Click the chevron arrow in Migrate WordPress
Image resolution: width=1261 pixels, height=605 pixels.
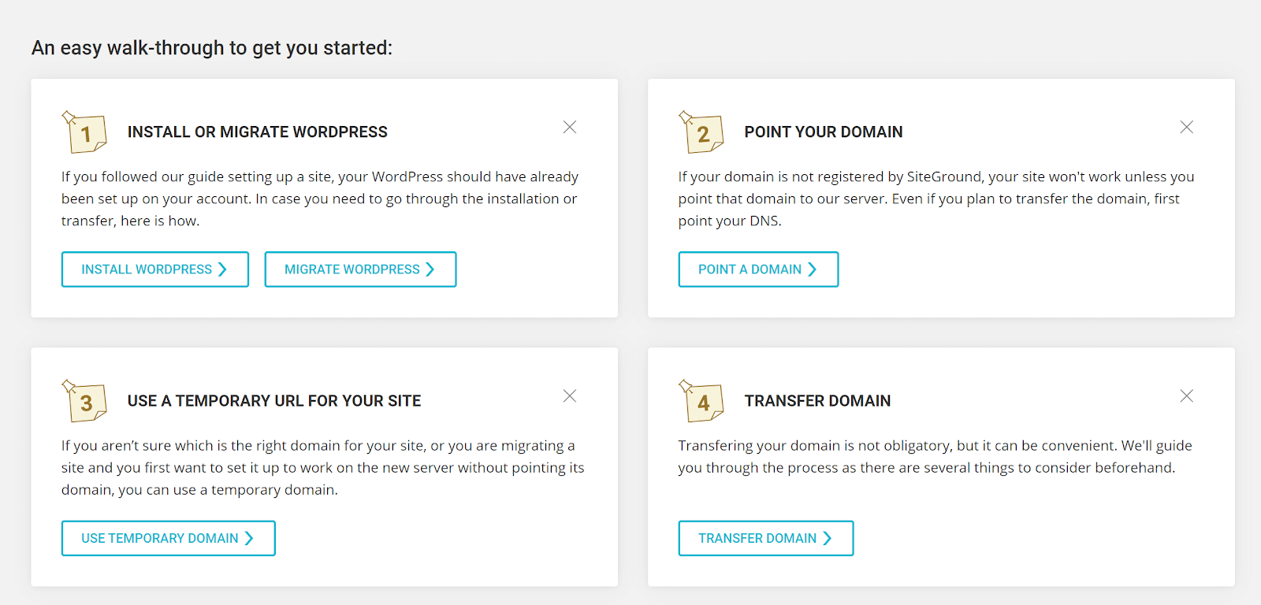pos(430,269)
